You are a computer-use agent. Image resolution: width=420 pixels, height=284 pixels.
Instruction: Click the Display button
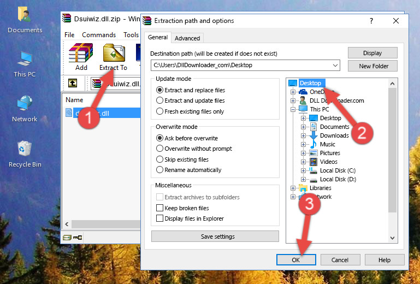372,53
